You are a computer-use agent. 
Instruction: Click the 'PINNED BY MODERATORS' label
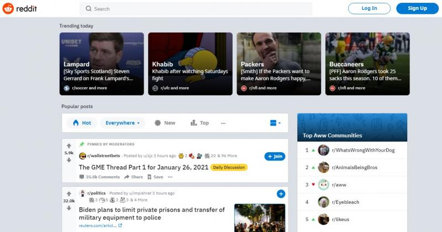(111, 144)
